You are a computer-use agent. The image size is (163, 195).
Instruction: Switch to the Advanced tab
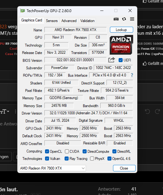(x=69, y=21)
